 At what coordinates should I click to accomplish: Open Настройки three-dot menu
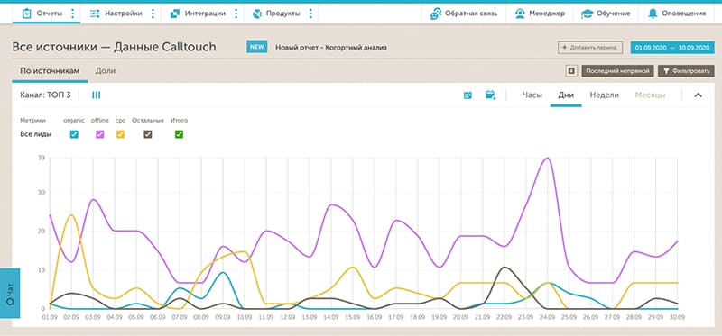pyautogui.click(x=153, y=14)
